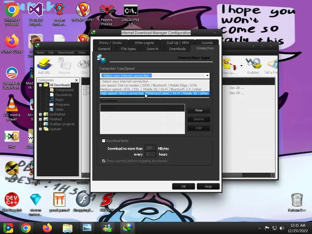Viewport: 312px width, 234px height.
Task: Click New exception button
Action: click(199, 110)
